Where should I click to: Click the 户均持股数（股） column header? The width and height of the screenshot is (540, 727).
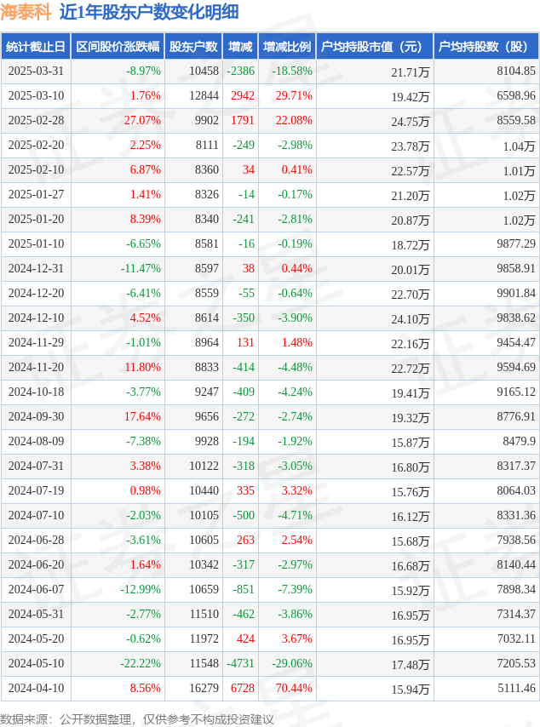486,46
